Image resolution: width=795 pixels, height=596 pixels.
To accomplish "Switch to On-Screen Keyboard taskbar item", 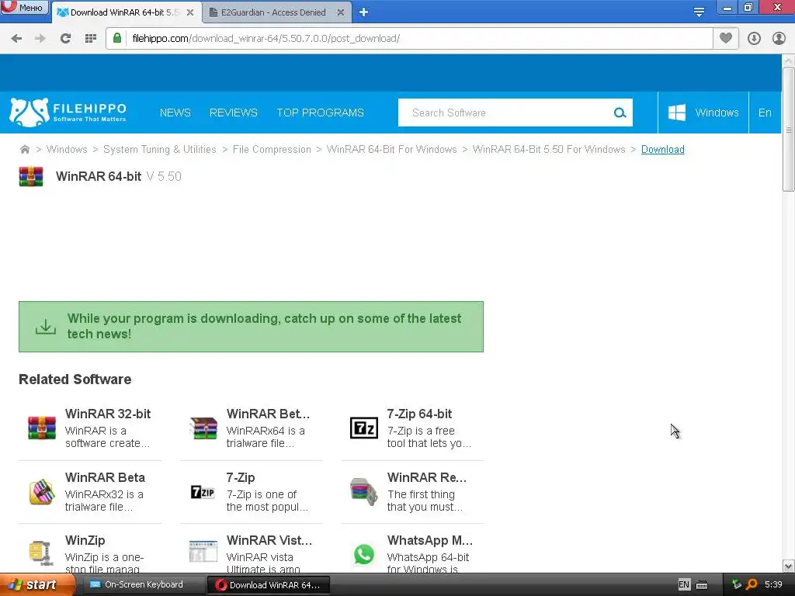I will coord(144,585).
